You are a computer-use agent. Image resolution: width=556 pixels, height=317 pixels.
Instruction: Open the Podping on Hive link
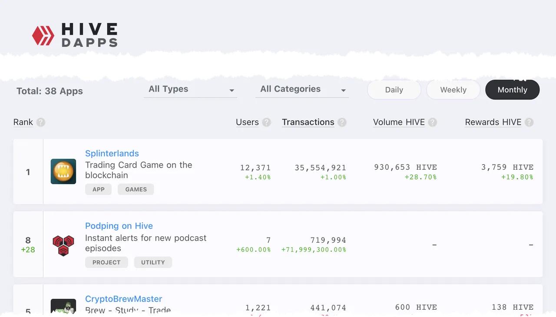point(119,226)
